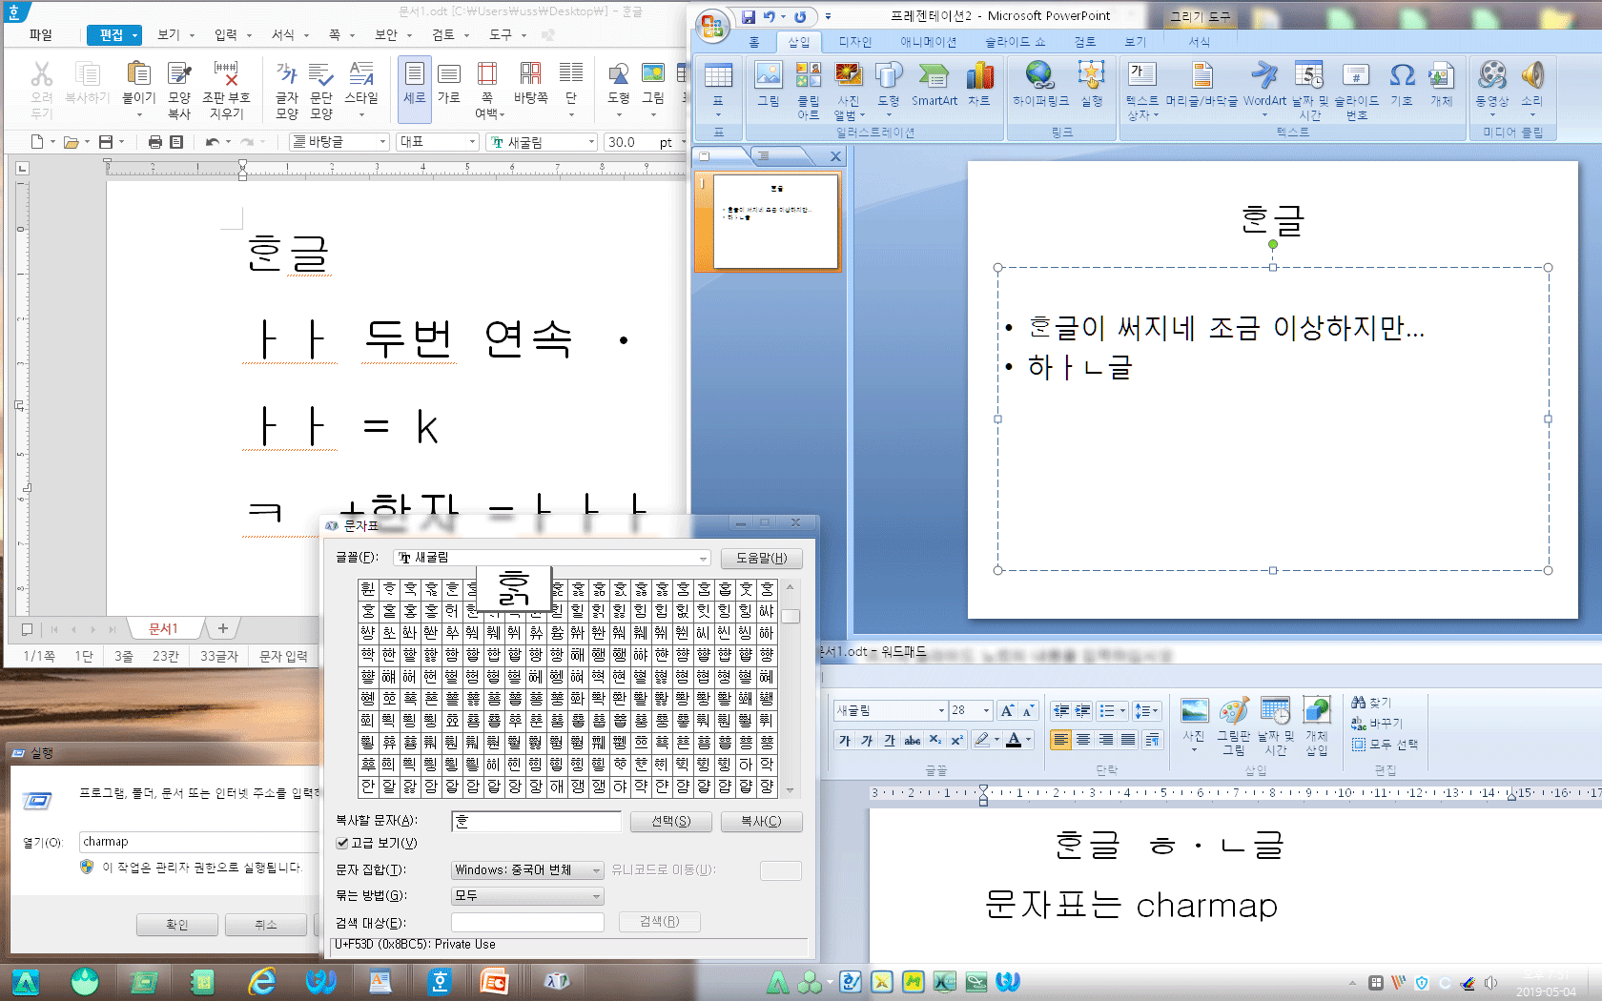Click the font color A swatch in WordPad
The image size is (1602, 1001).
click(1014, 740)
